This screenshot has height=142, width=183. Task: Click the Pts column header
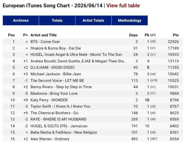176,35
